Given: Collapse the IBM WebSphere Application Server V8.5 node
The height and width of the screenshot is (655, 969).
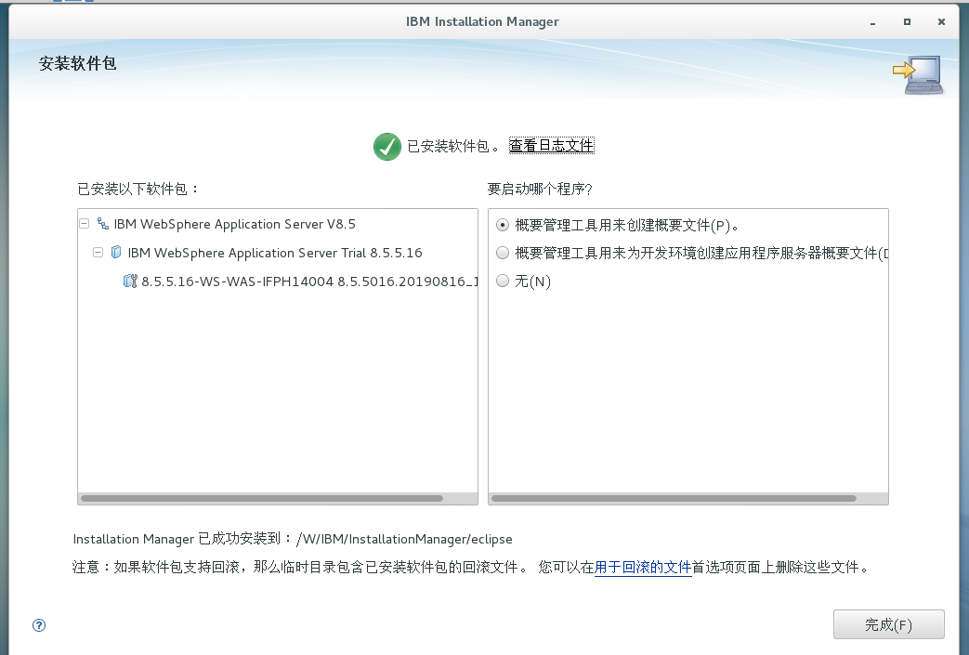Looking at the screenshot, I should (x=83, y=224).
